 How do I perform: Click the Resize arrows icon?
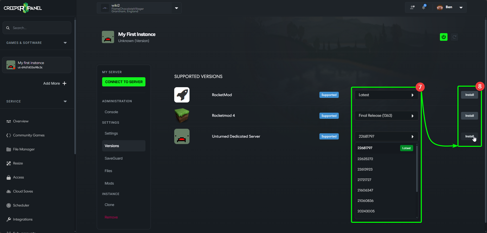(8, 163)
